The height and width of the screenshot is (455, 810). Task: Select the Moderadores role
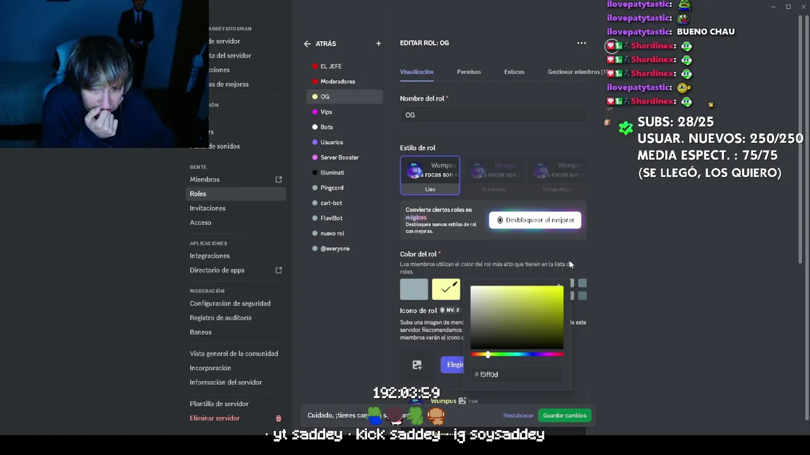tap(345, 82)
